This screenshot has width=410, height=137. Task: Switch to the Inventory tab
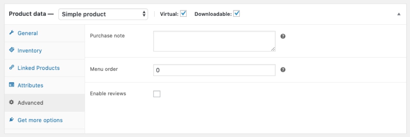click(x=30, y=51)
